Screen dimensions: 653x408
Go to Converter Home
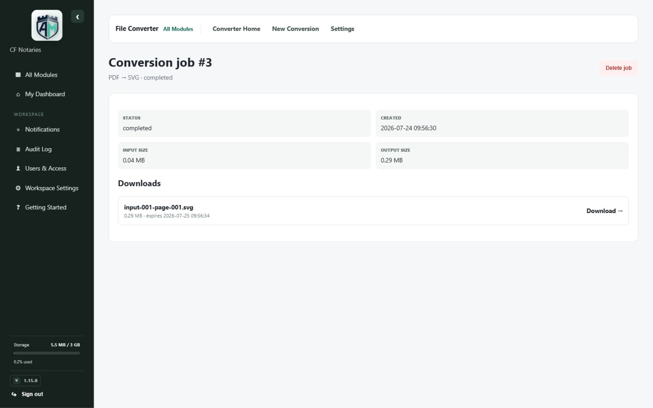point(236,29)
